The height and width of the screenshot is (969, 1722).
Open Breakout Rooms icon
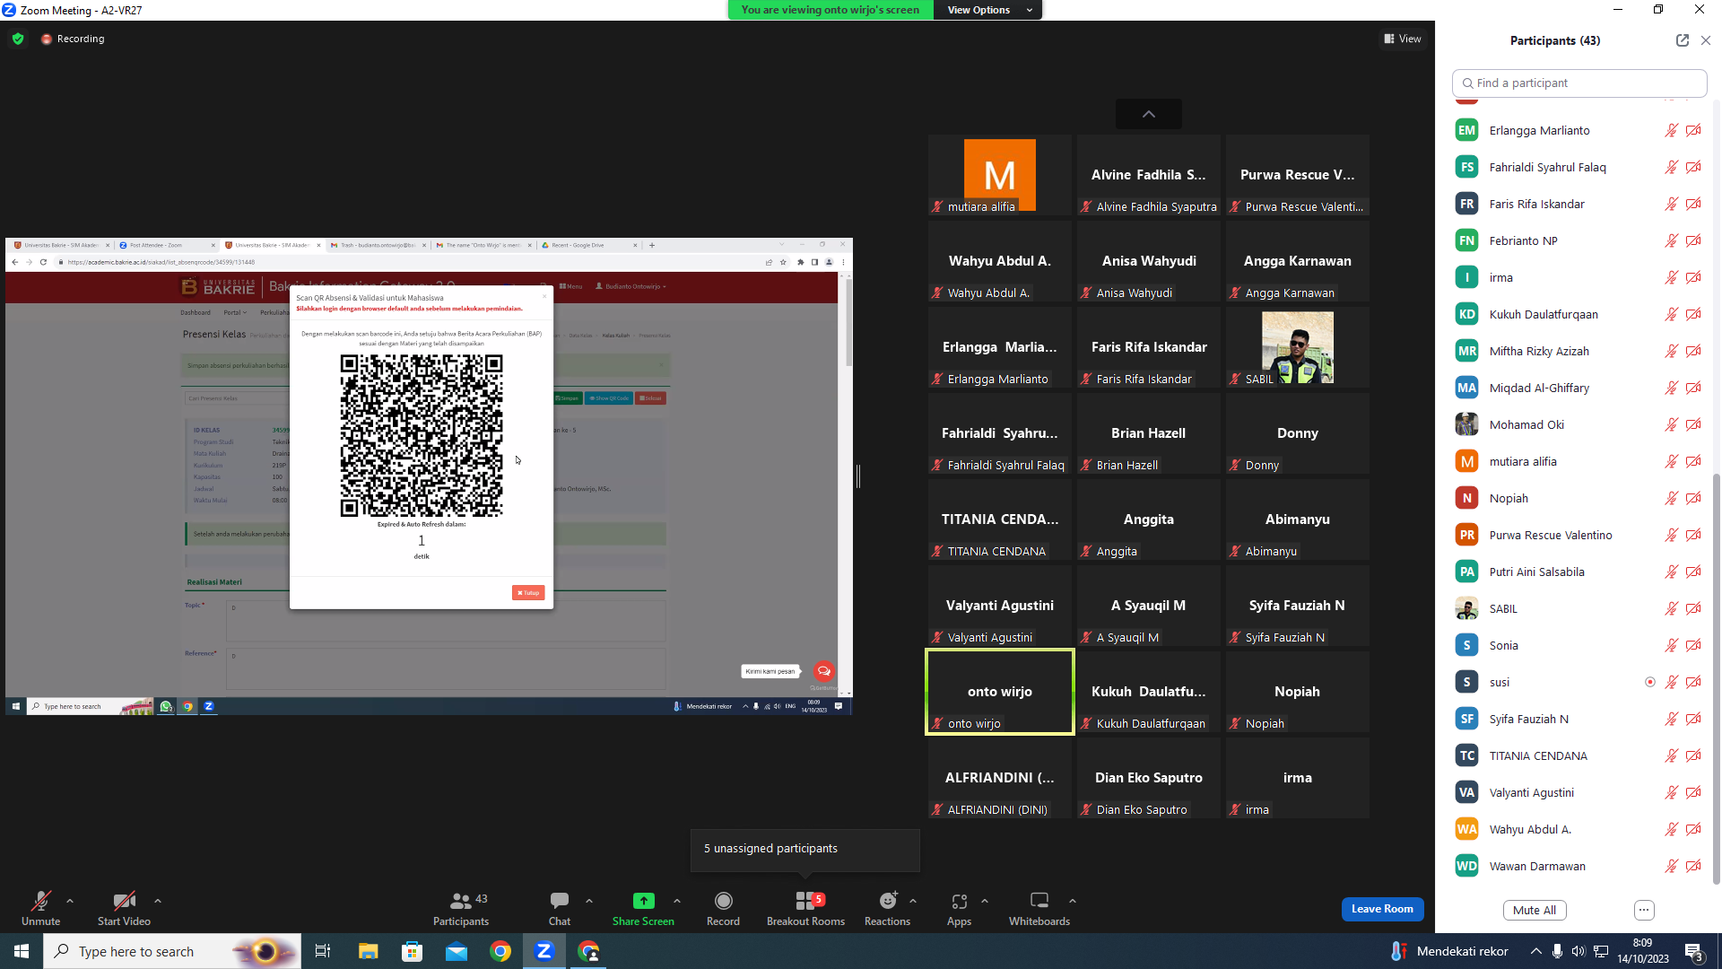(x=805, y=901)
